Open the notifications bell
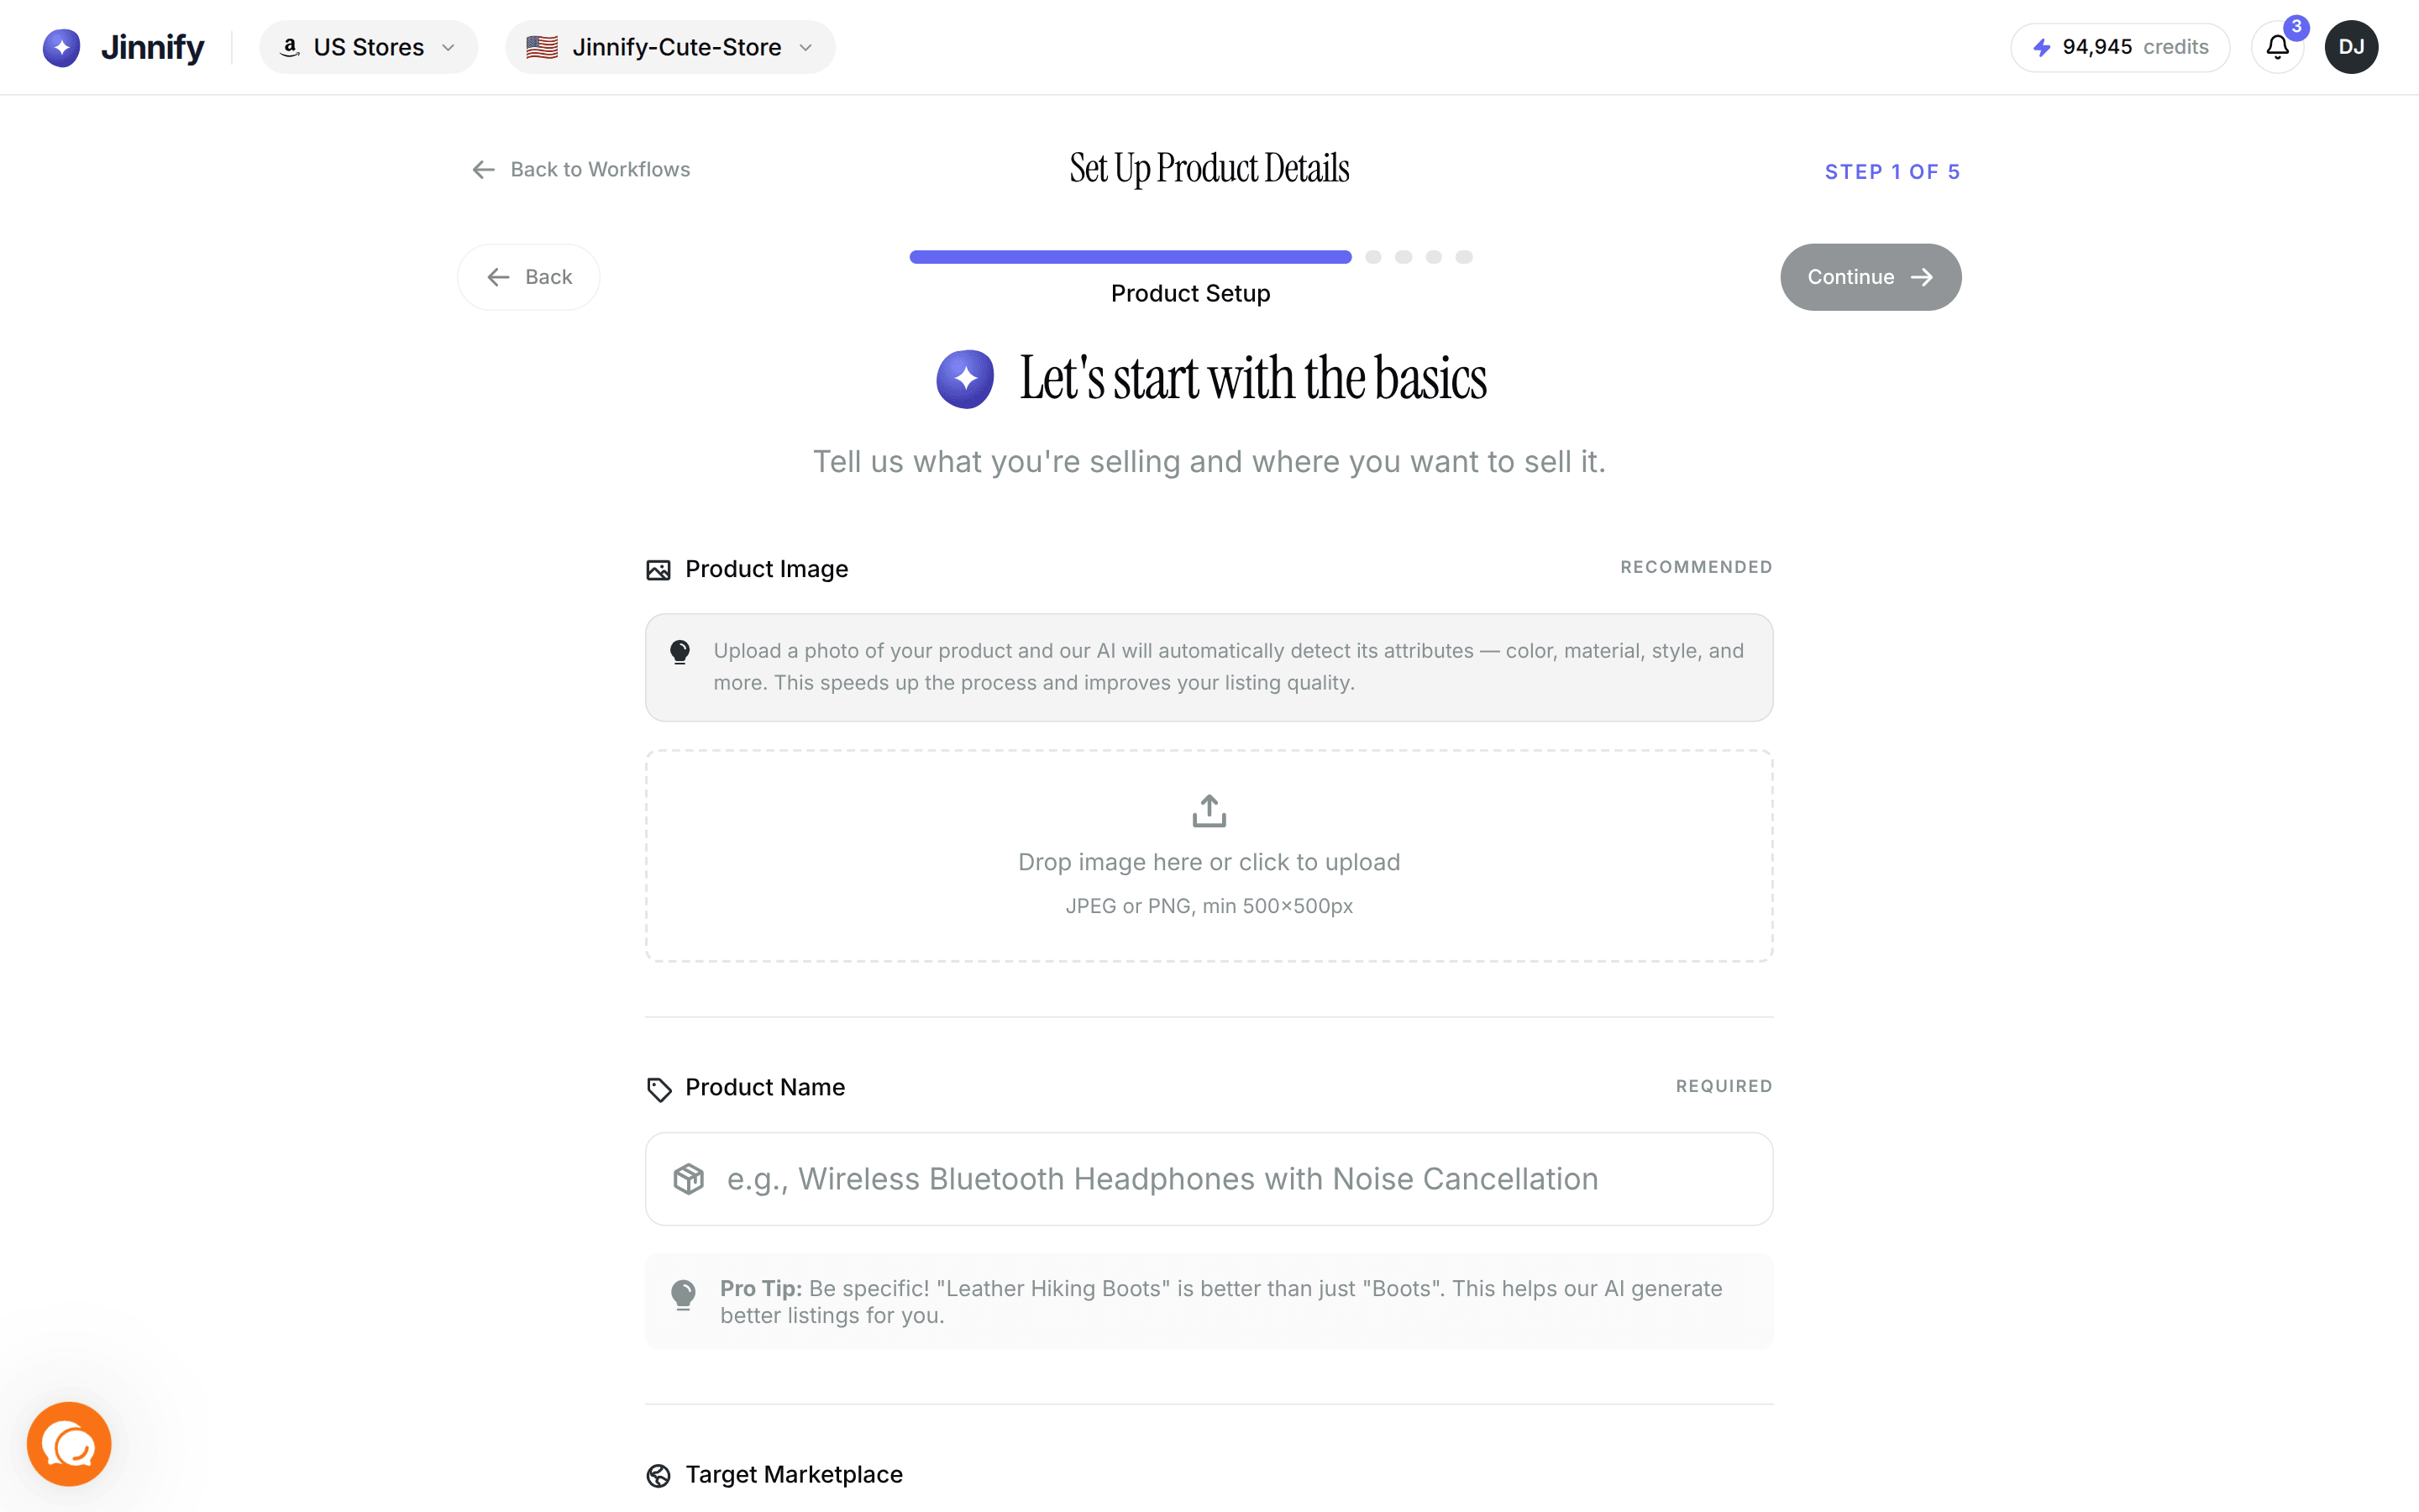 coord(2277,47)
